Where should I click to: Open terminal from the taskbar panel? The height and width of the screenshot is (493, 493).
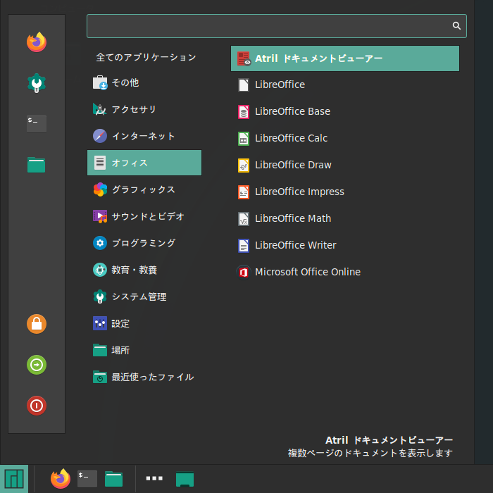(87, 479)
